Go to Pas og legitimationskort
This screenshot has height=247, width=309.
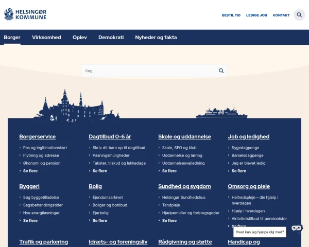(x=45, y=148)
